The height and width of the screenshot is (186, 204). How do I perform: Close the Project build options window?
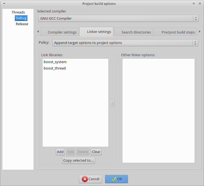[200, 4]
